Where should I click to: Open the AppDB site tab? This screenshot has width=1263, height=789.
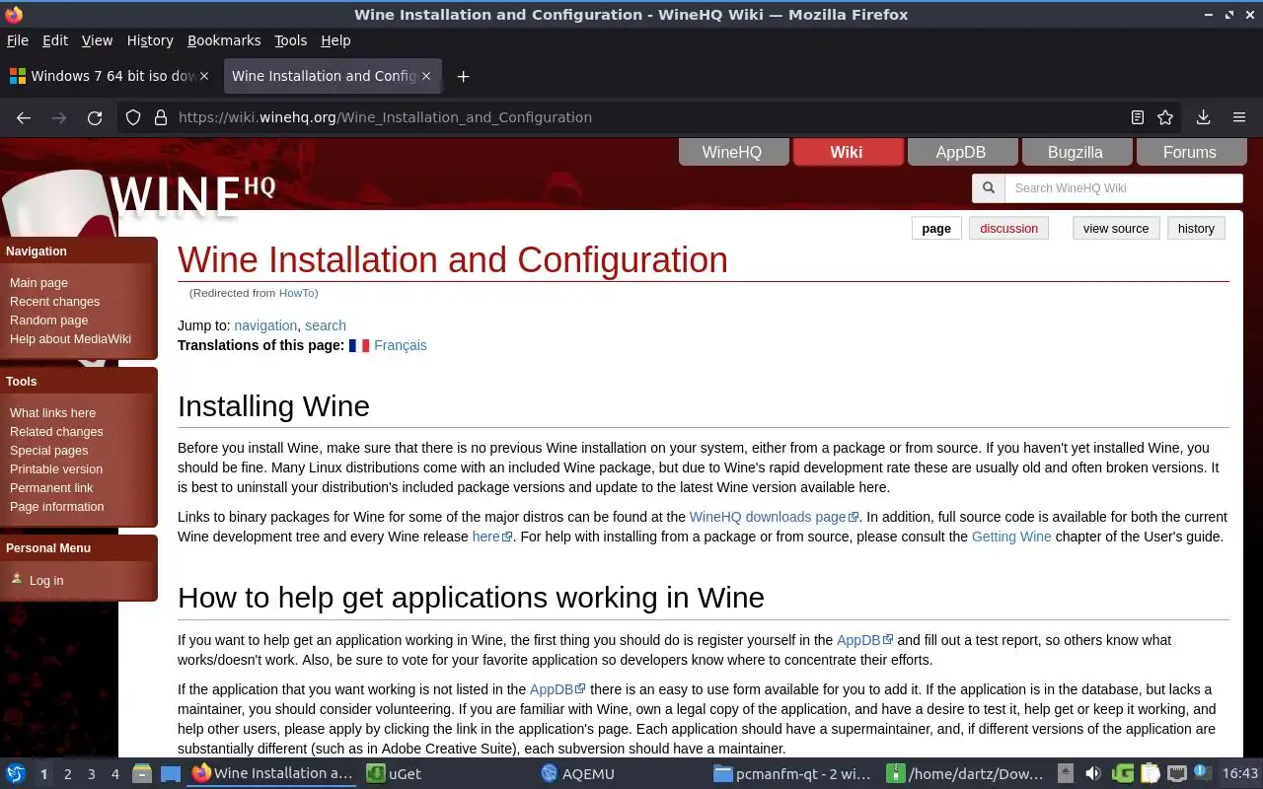coord(961,152)
